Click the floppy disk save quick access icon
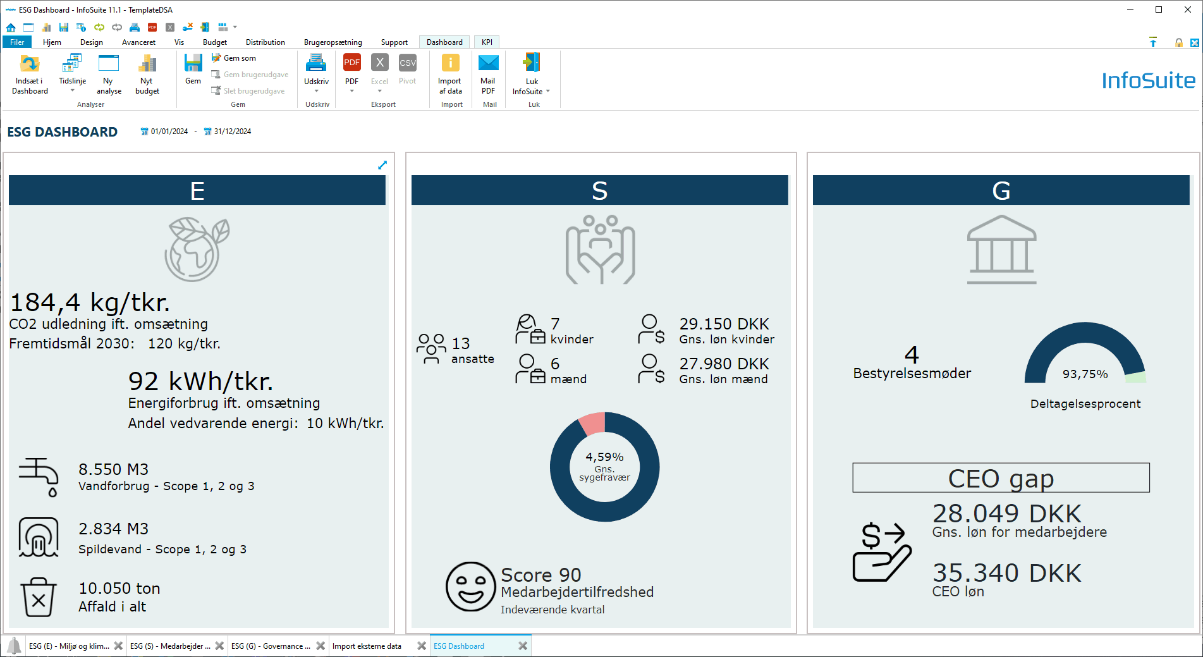Image resolution: width=1203 pixels, height=657 pixels. (x=64, y=27)
